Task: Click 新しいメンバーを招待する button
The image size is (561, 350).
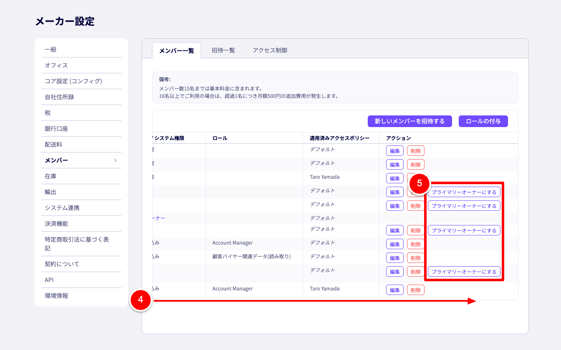Action: pos(409,121)
